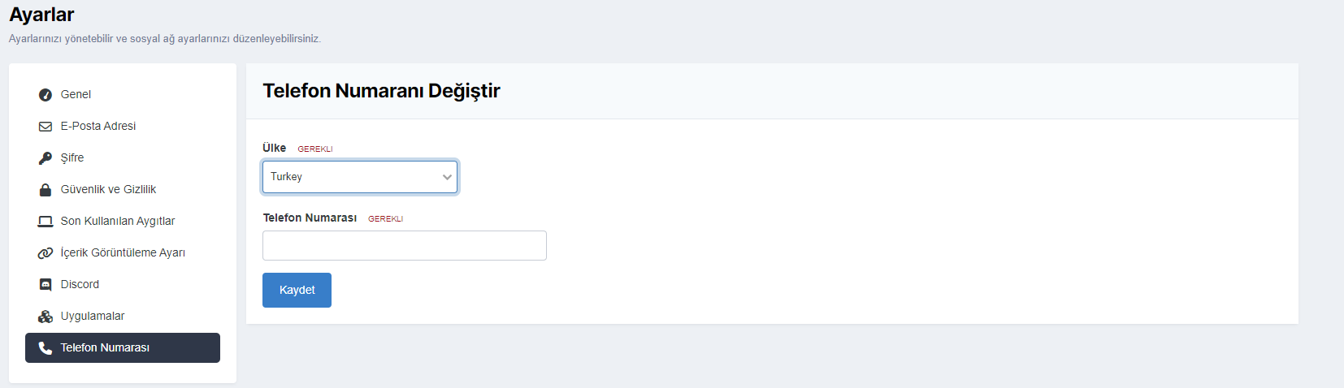Screen dimensions: 1344x388
Task: Open the Genel settings menu item
Action: [x=76, y=95]
